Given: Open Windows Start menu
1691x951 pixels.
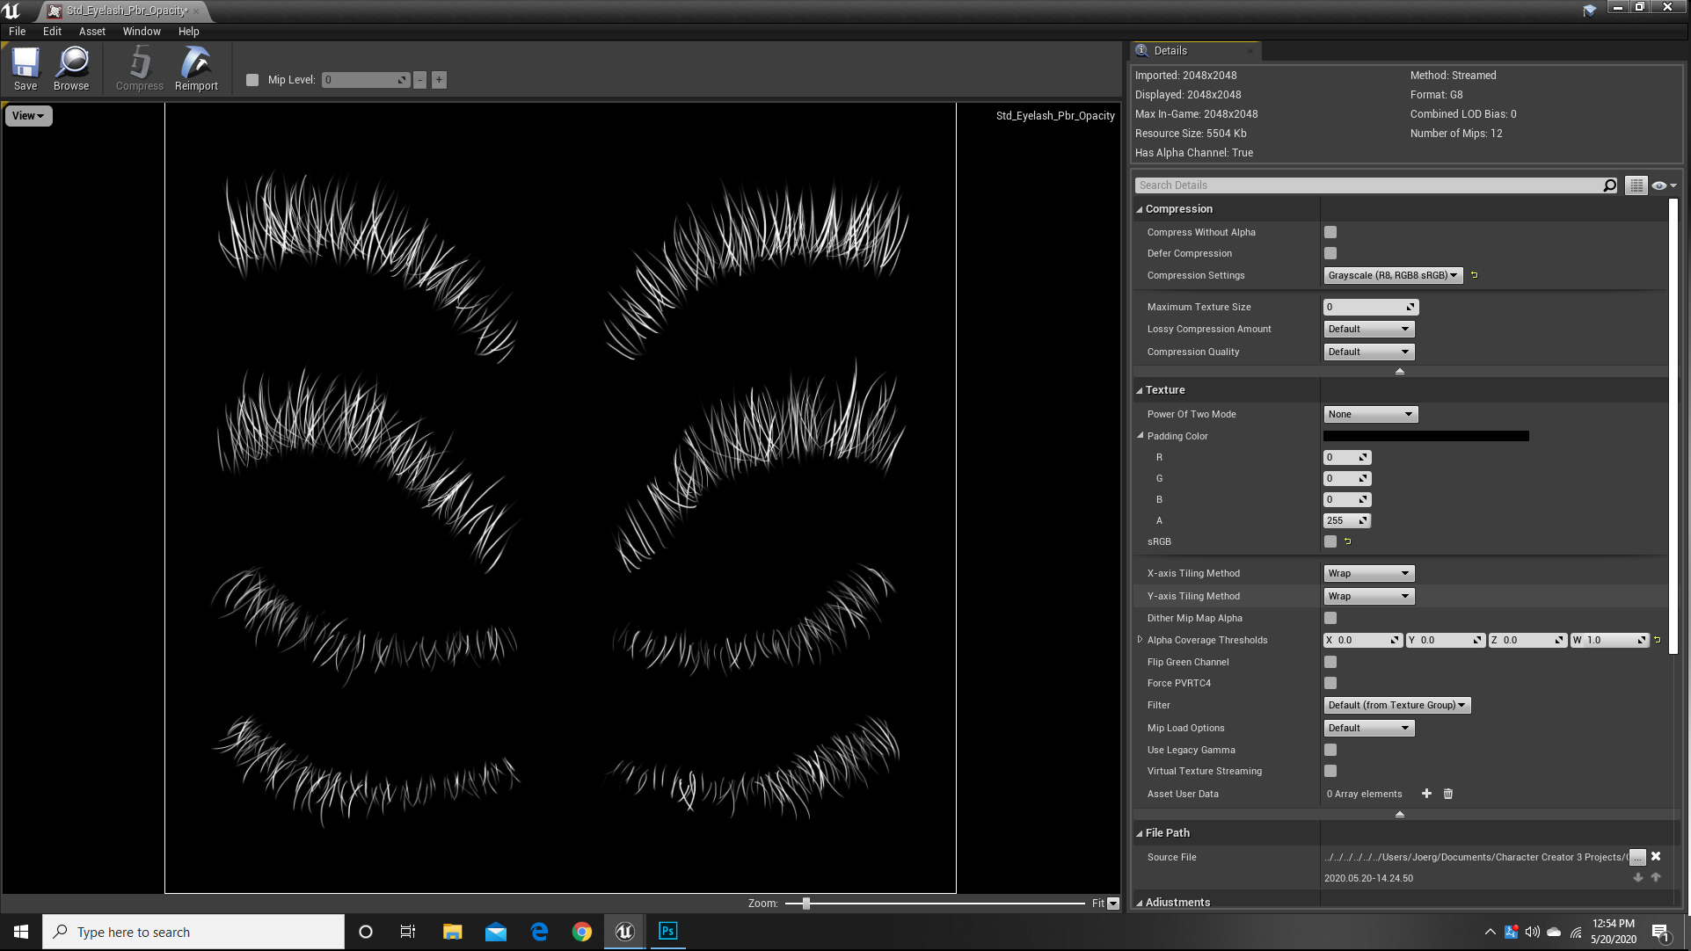Looking at the screenshot, I should 21,932.
